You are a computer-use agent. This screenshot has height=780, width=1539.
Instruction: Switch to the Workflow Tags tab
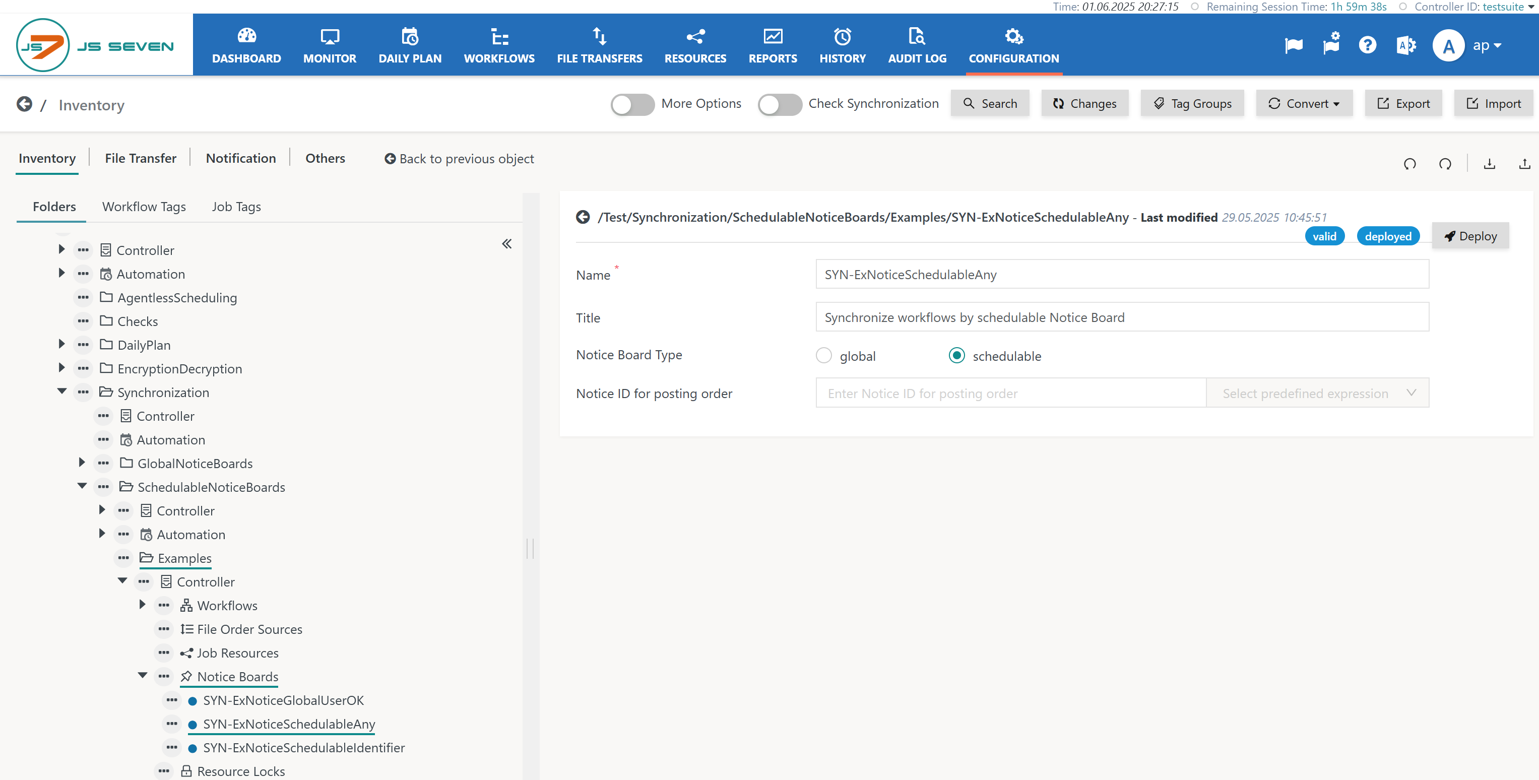(x=144, y=207)
